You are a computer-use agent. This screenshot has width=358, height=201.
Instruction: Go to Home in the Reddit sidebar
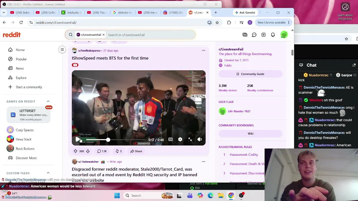click(20, 50)
